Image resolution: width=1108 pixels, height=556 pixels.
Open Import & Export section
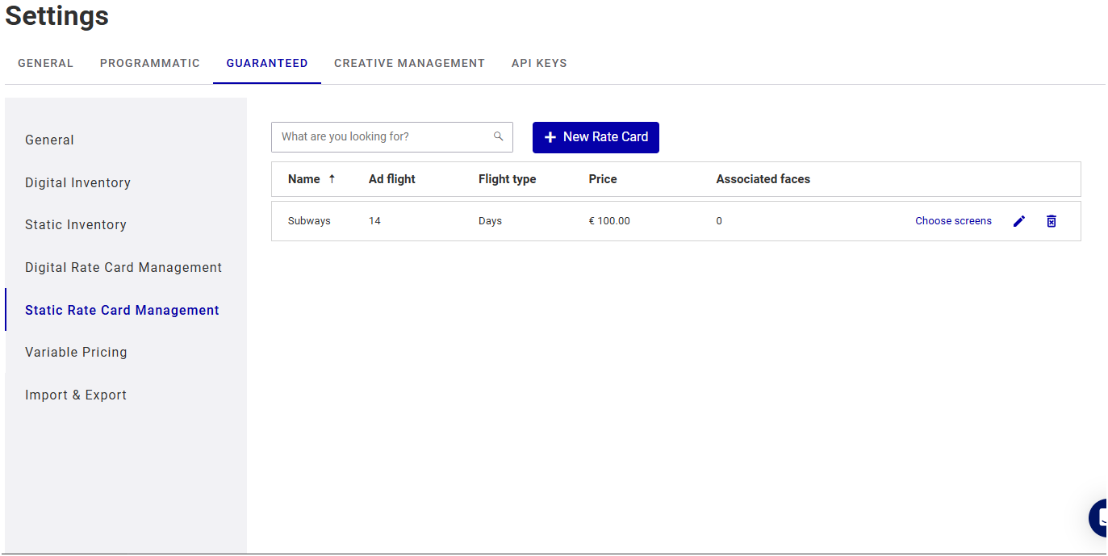76,395
